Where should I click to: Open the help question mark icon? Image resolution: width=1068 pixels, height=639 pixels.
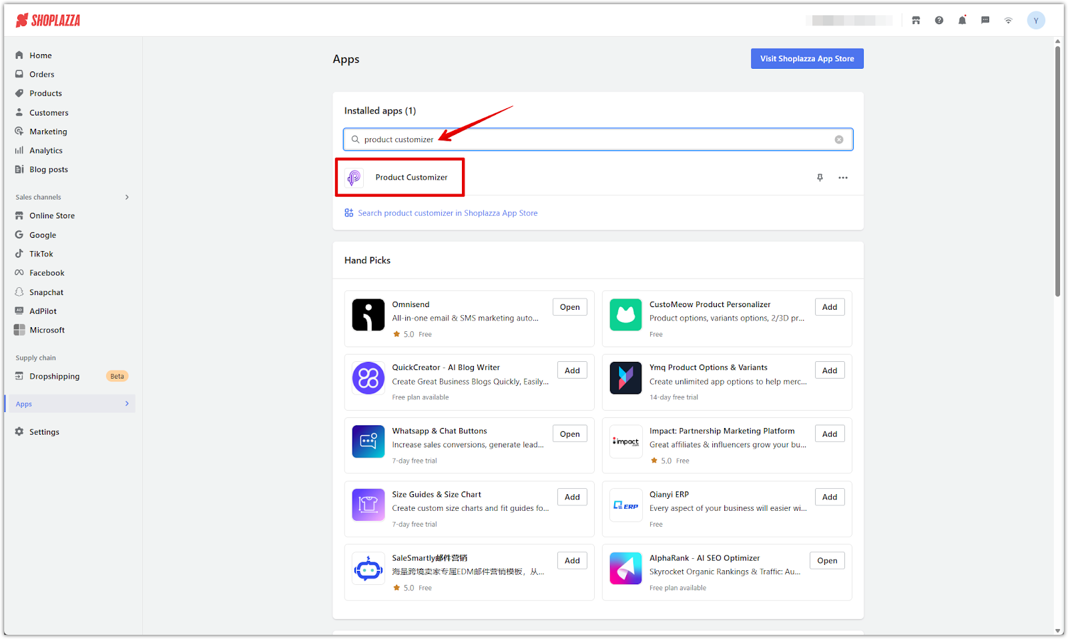pyautogui.click(x=939, y=21)
